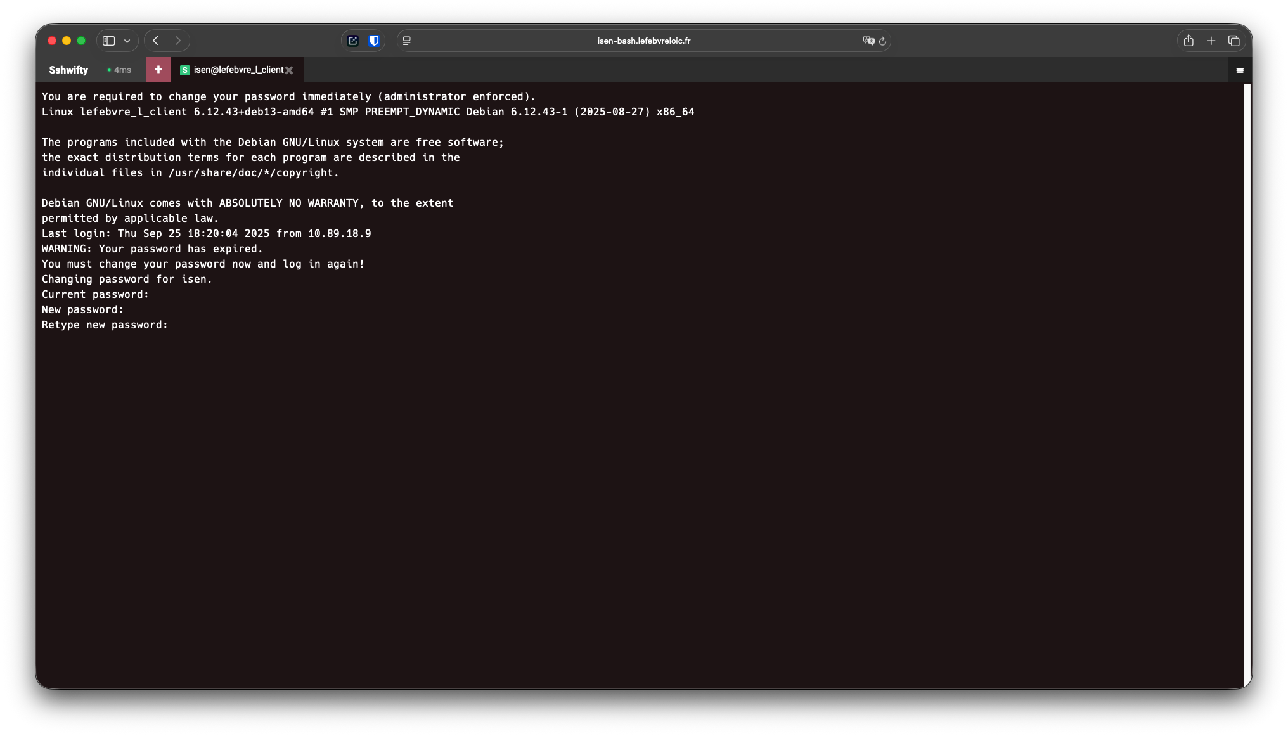Image resolution: width=1288 pixels, height=736 pixels.
Task: Expand sidebar tab group dropdown chevron
Action: point(127,41)
